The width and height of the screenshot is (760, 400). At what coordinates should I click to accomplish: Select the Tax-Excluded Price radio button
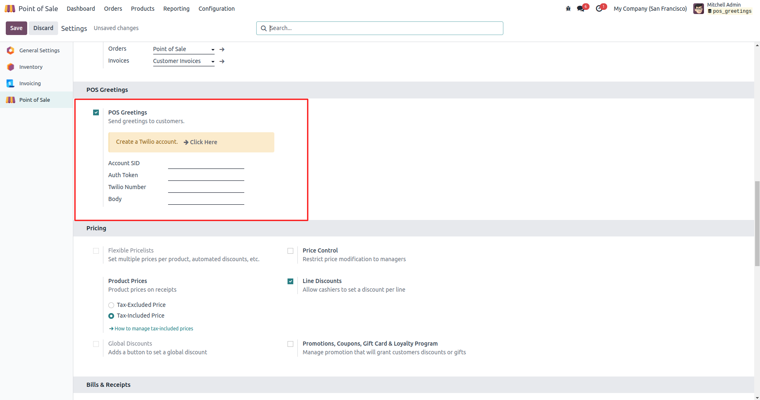(111, 305)
